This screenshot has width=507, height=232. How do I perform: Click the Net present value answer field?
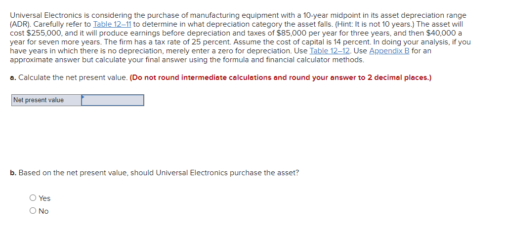coord(113,100)
